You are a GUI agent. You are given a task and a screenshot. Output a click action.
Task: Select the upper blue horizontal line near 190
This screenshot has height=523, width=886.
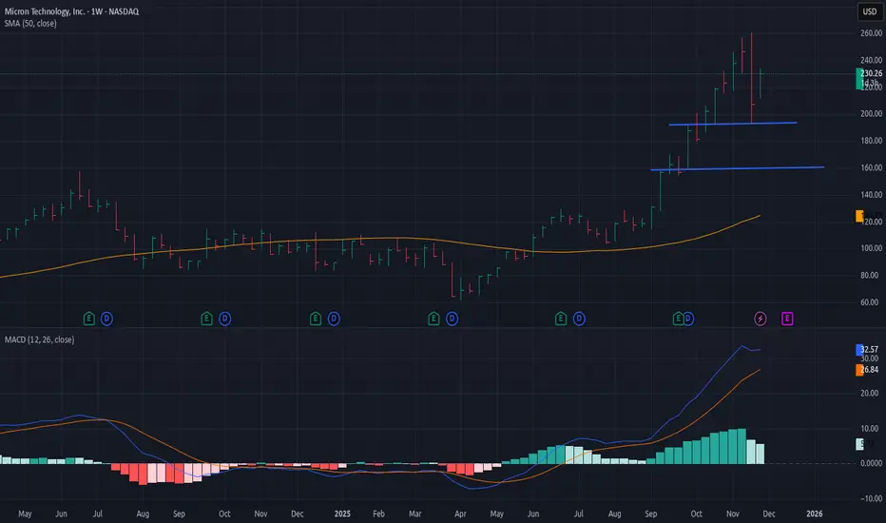(733, 124)
